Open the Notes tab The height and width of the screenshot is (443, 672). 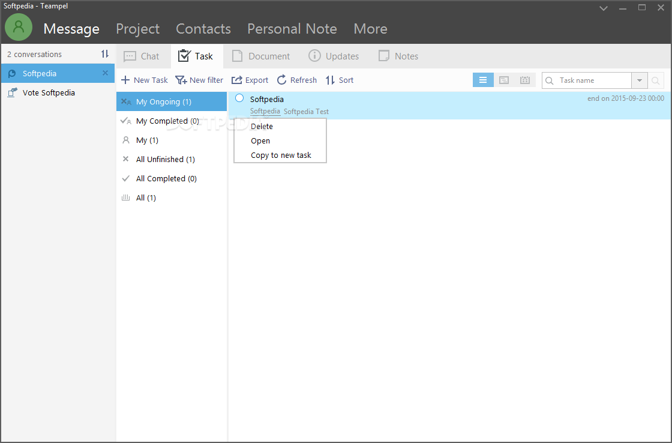click(398, 56)
